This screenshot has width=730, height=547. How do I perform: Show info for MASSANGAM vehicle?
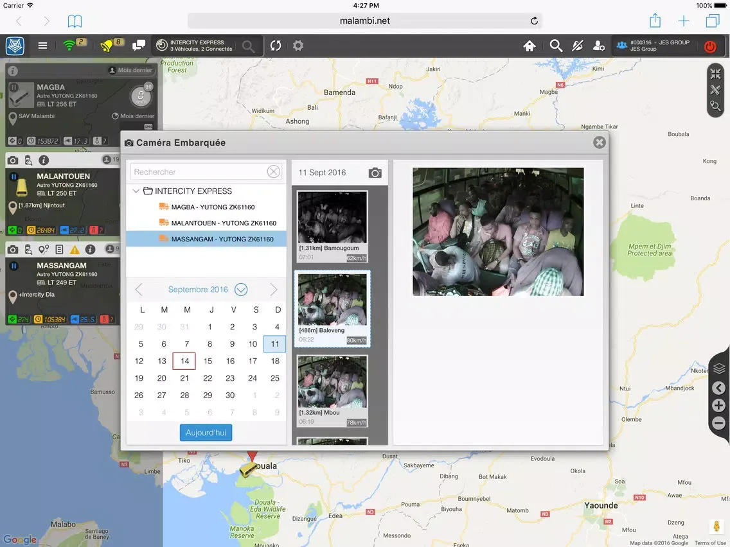pos(91,250)
